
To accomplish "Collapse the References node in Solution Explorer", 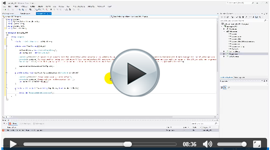I will coord(224,32).
